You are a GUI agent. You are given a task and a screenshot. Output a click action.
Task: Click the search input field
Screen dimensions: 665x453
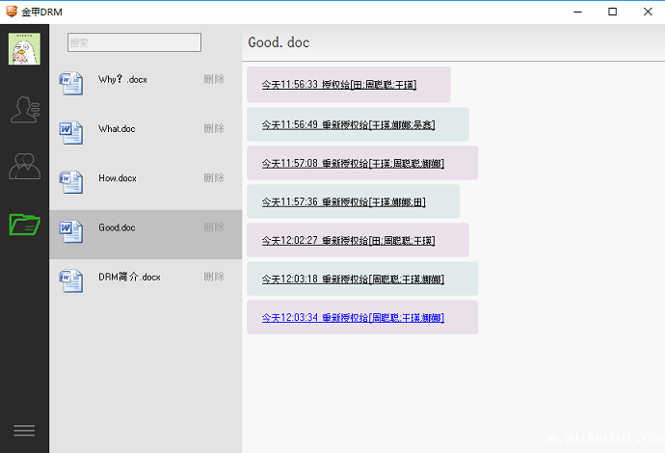(134, 42)
